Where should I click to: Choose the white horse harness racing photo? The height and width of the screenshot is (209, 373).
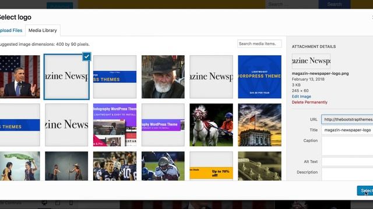[211, 125]
